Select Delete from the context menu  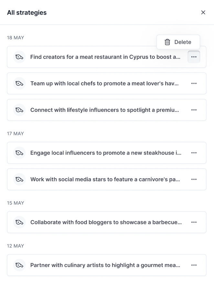click(x=182, y=42)
